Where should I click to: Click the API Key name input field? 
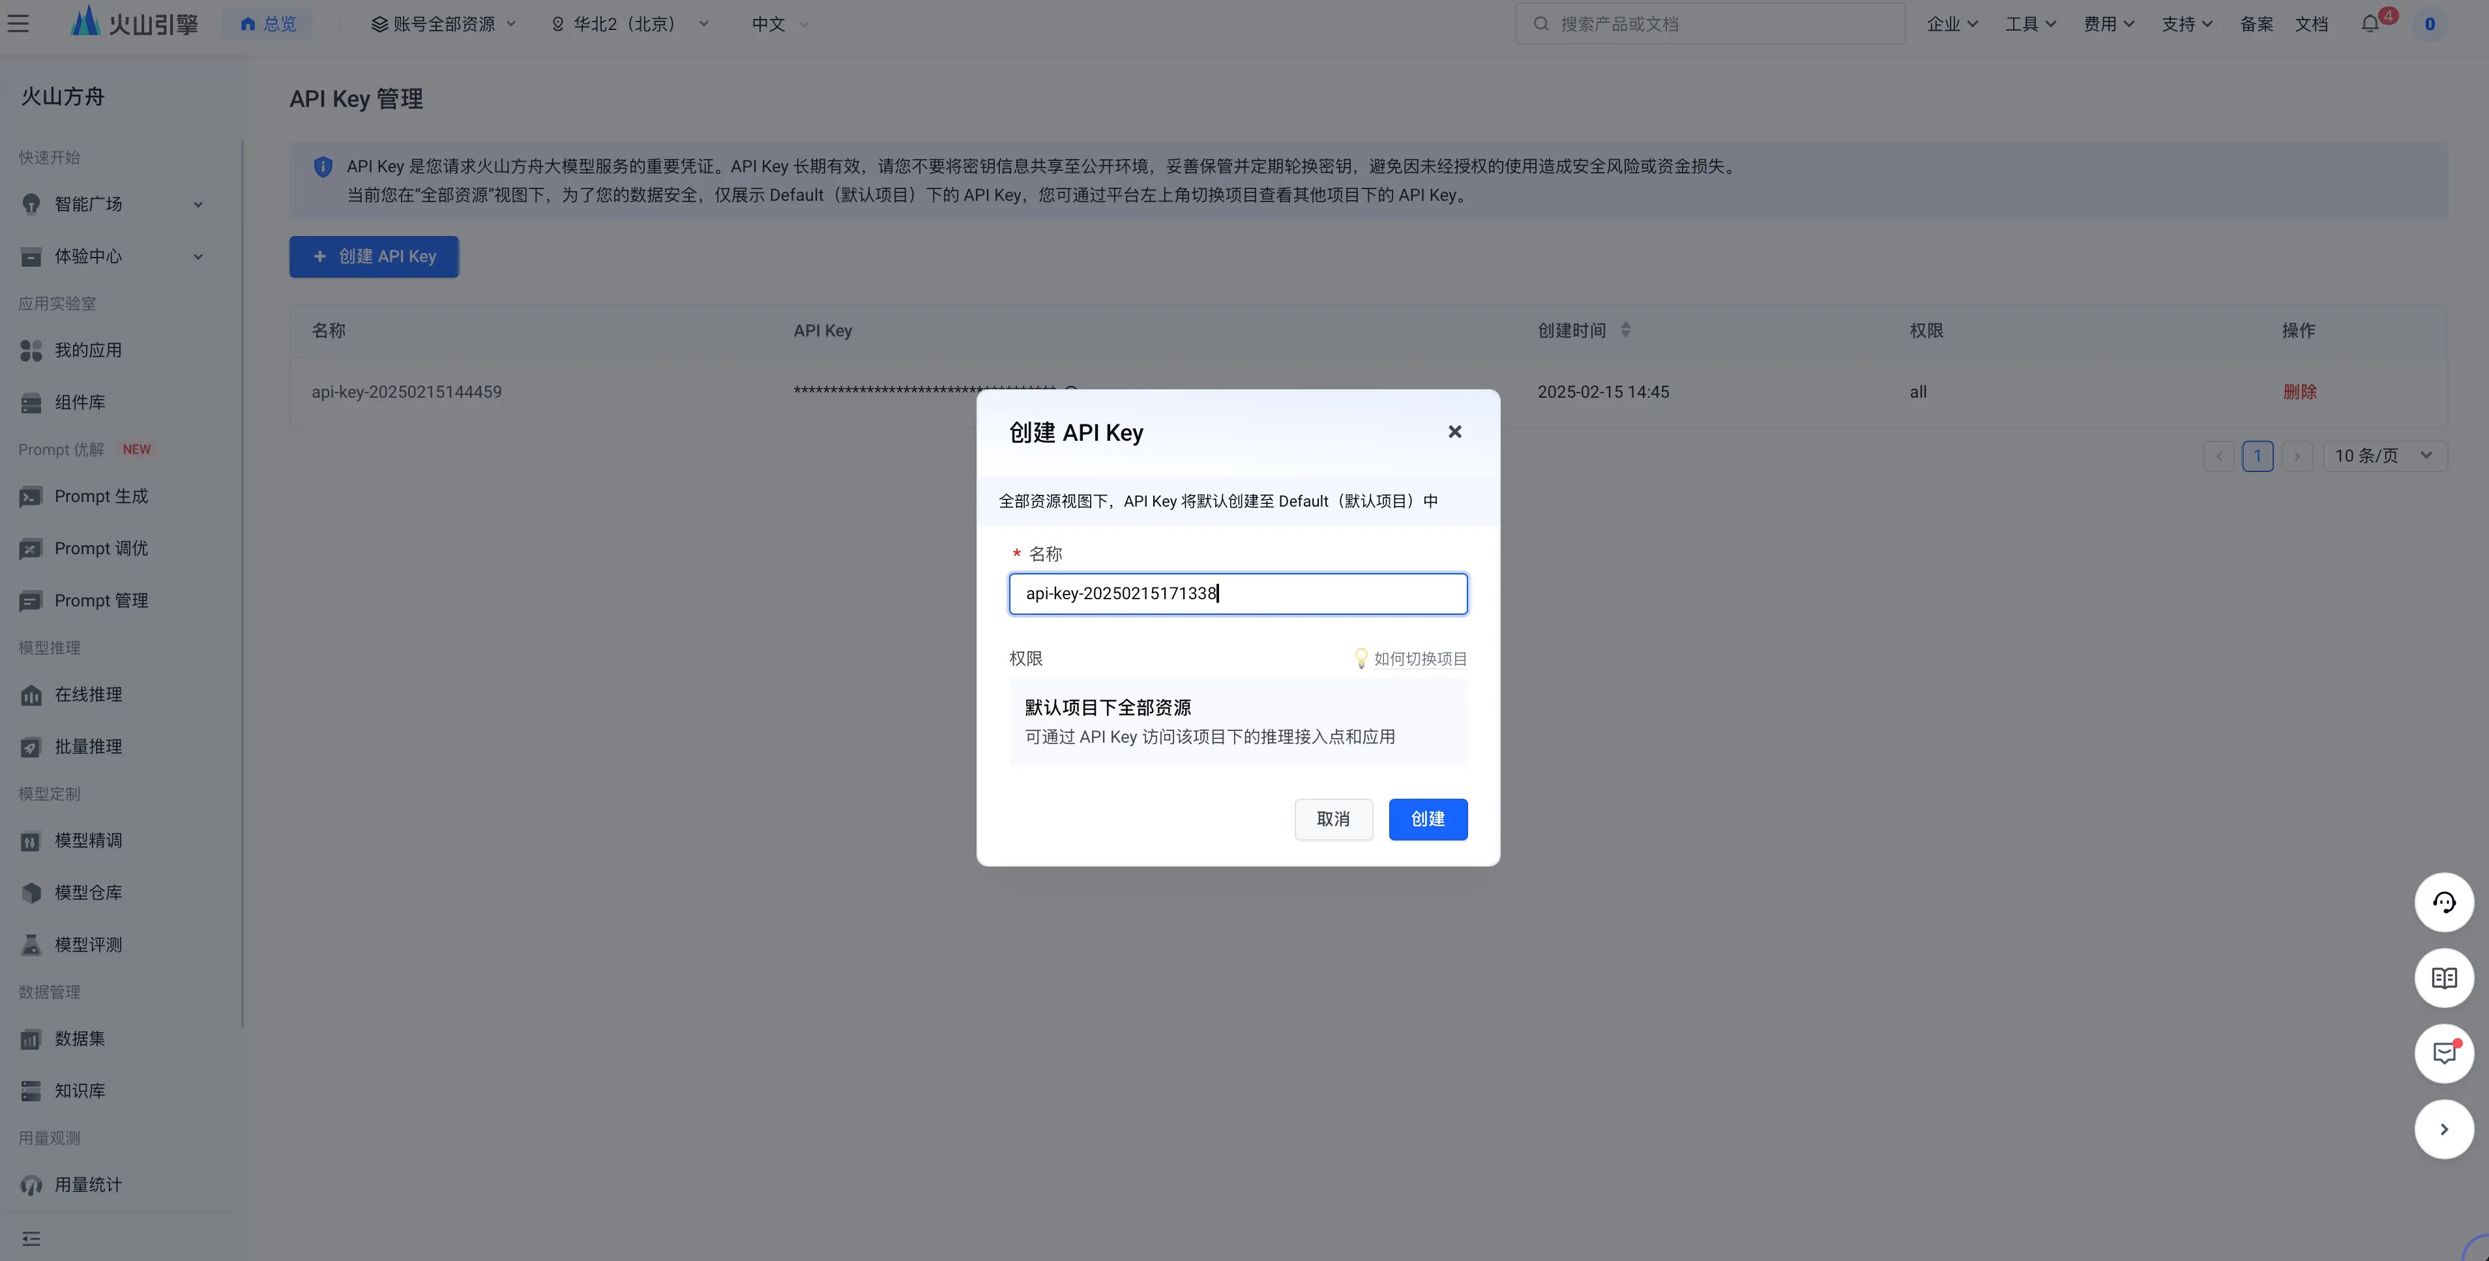pyautogui.click(x=1238, y=593)
